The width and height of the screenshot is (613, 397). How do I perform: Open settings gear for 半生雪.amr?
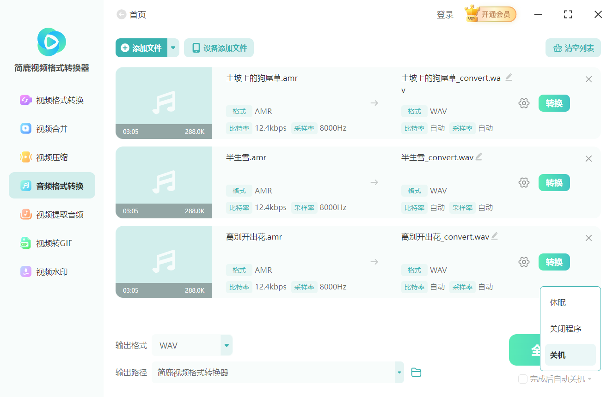click(524, 183)
